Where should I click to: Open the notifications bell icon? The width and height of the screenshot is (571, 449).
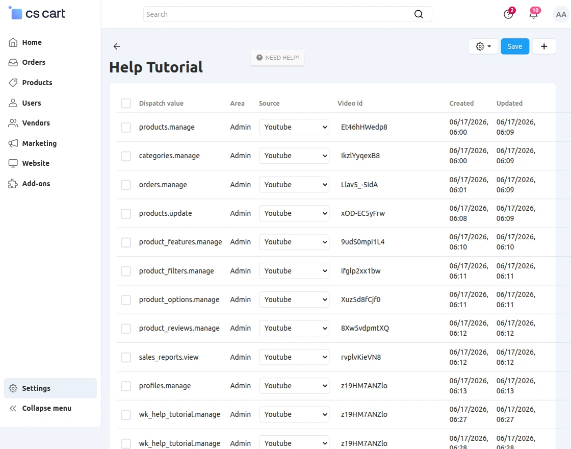(533, 14)
